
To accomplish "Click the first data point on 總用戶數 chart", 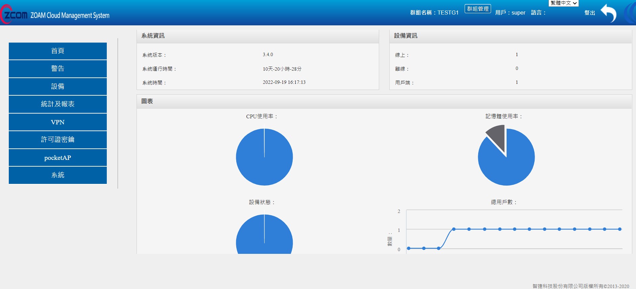I will click(x=409, y=248).
